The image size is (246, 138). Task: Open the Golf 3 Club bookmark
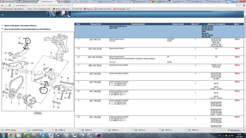(x=77, y=9)
